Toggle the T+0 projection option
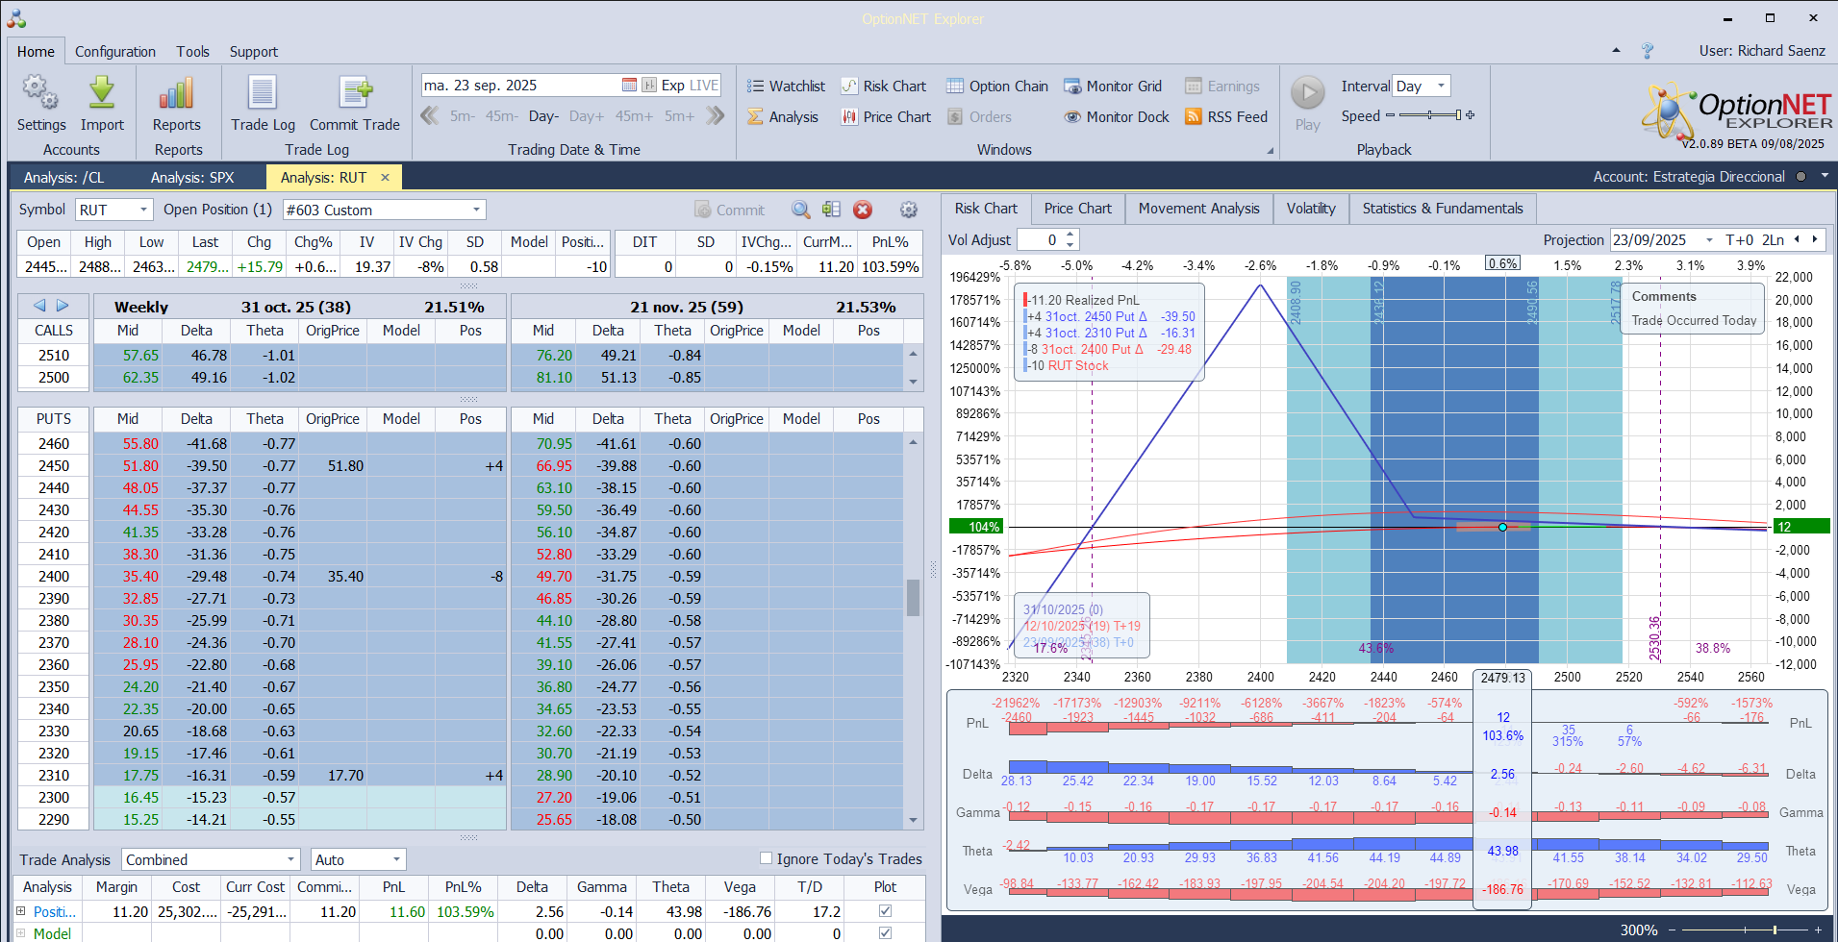Screen dimensions: 1838x942 coord(1739,239)
